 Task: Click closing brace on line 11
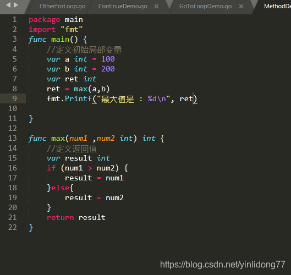tap(31, 119)
